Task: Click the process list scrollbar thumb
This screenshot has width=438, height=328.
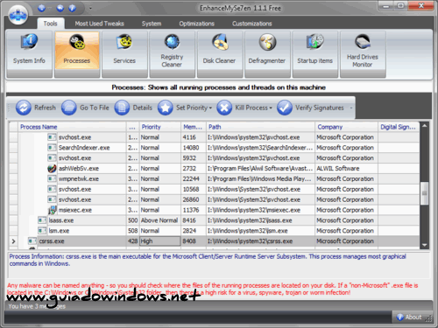Action: [425, 193]
